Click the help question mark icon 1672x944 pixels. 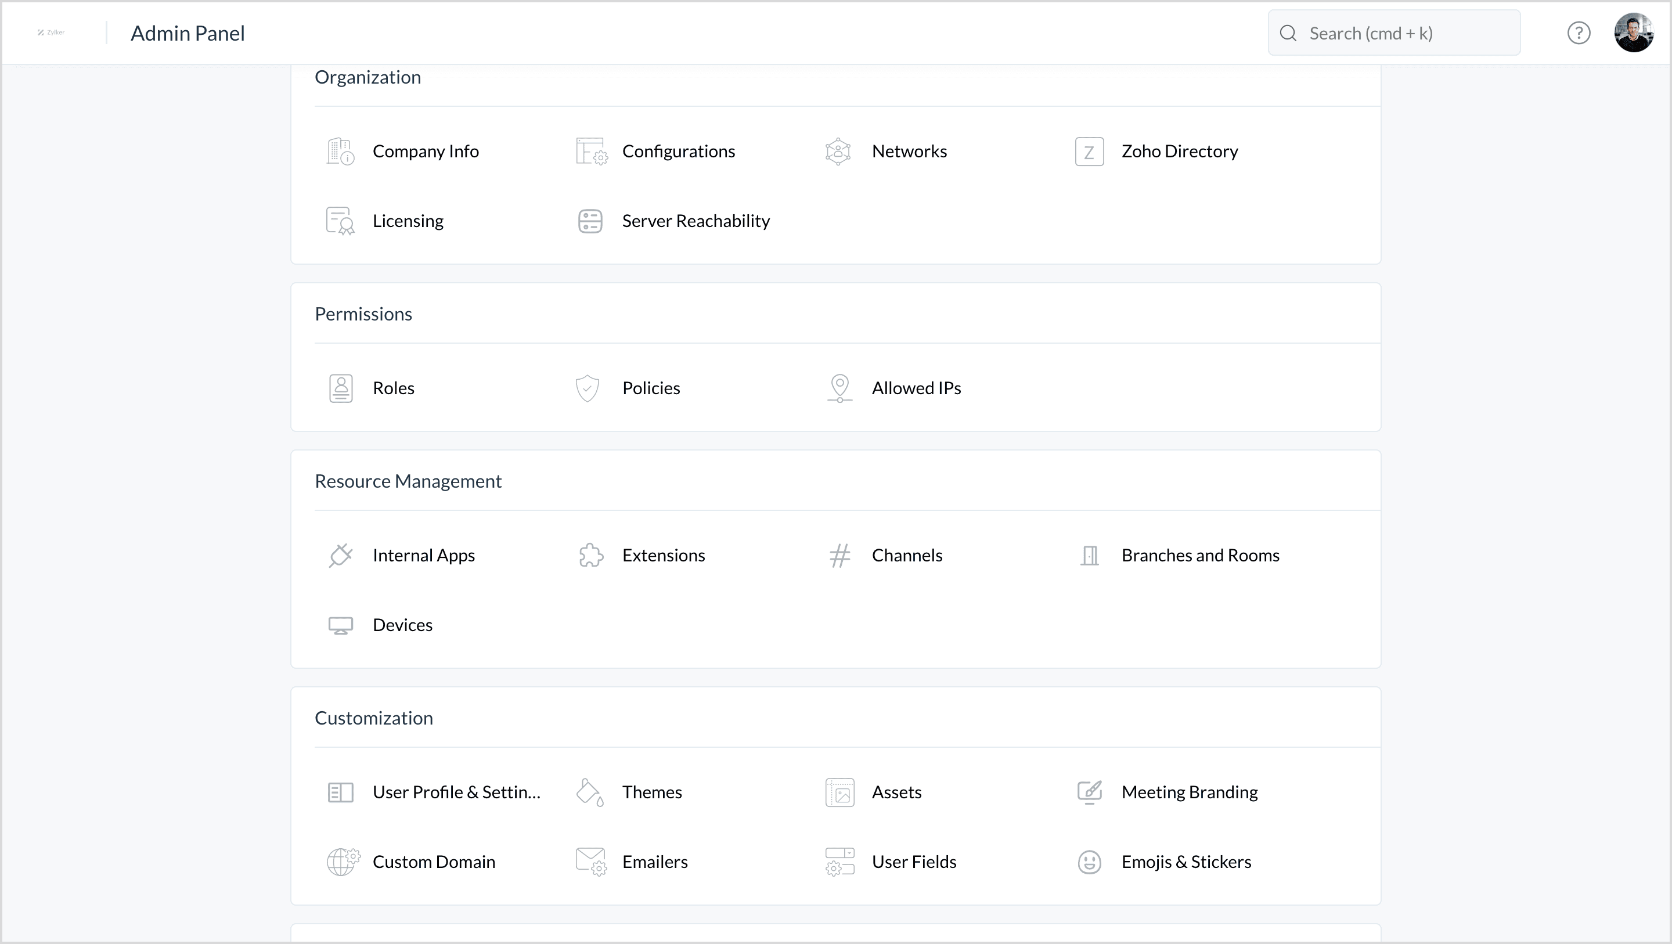[x=1579, y=33]
